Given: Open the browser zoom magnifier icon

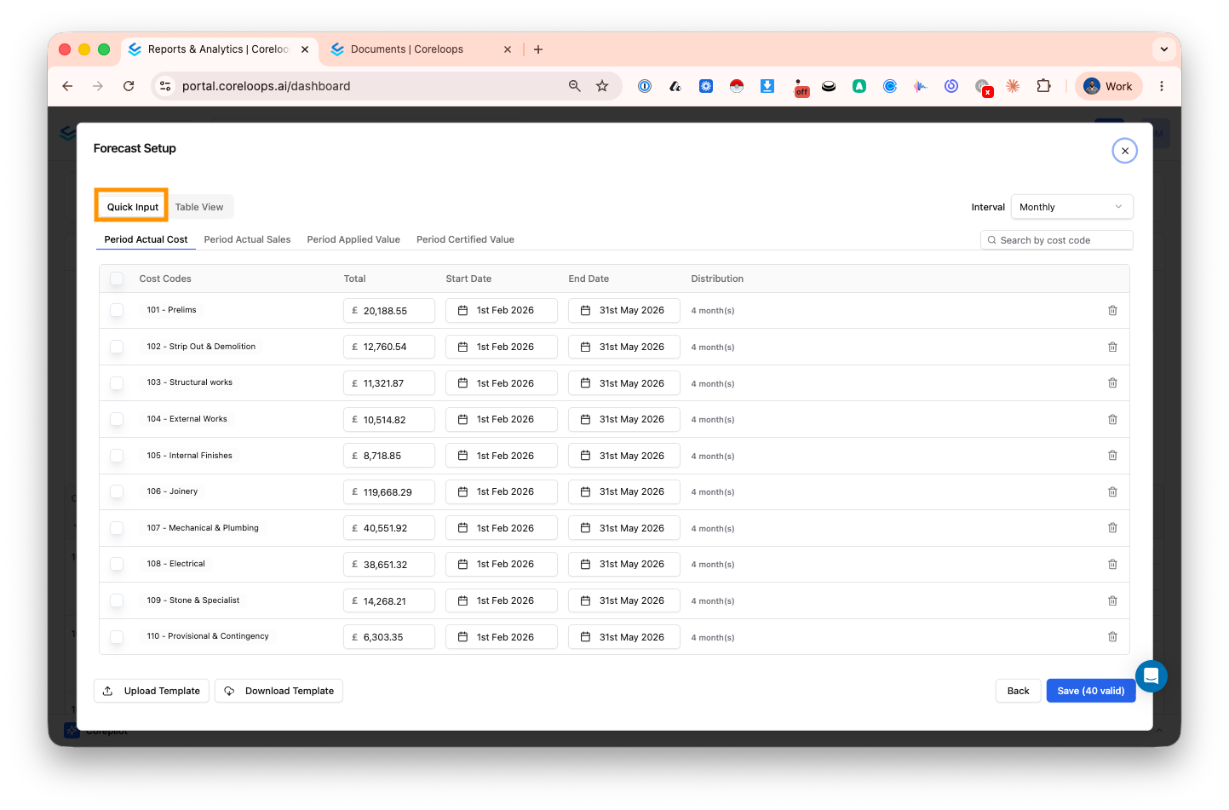Looking at the screenshot, I should [575, 86].
